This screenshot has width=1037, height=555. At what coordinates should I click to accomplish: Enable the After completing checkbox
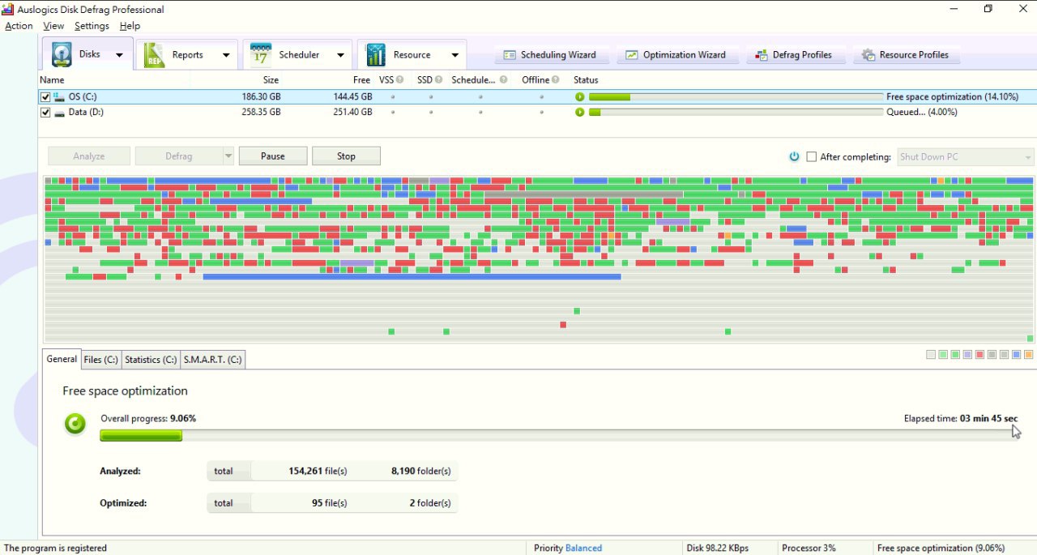click(811, 157)
